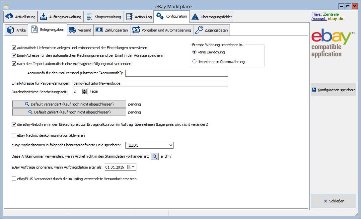The height and width of the screenshot is (219, 361).
Task: Increase Bearbeitungszeit with the up arrow
Action: tap(85, 90)
